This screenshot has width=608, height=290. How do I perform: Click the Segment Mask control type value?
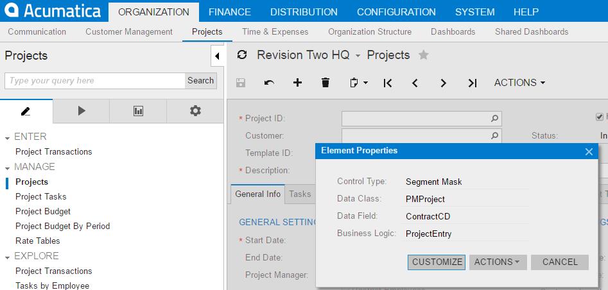coord(434,182)
